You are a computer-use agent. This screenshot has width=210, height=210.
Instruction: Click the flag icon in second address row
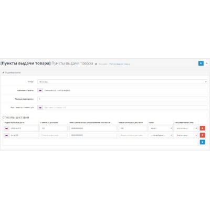pos(6,135)
